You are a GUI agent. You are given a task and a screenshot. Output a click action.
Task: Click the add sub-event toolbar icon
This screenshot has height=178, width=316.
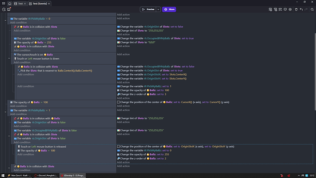(275, 10)
